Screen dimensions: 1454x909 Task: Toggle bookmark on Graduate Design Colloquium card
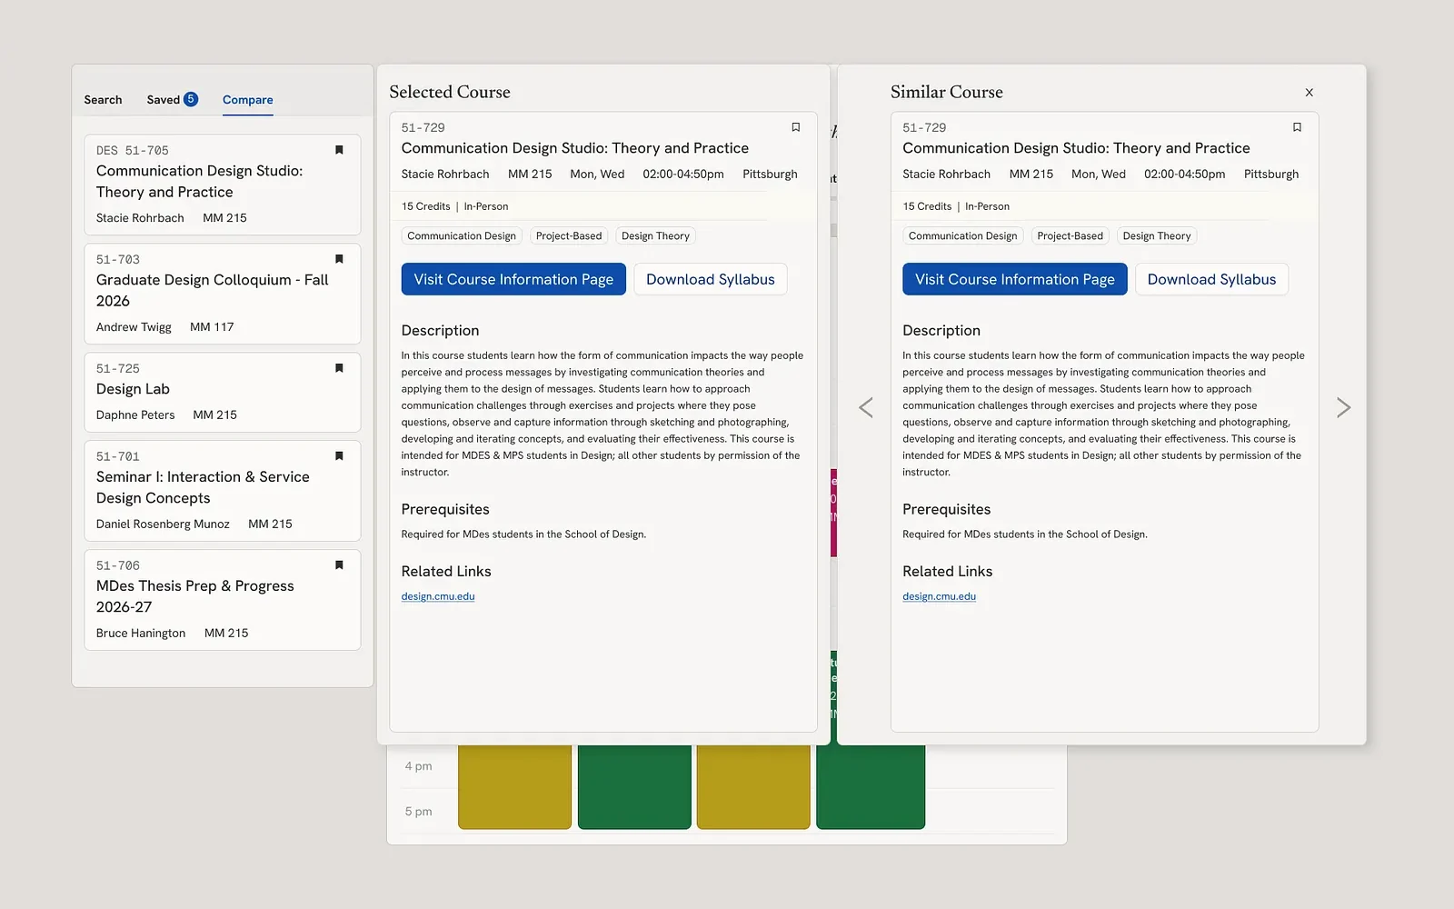click(x=339, y=259)
